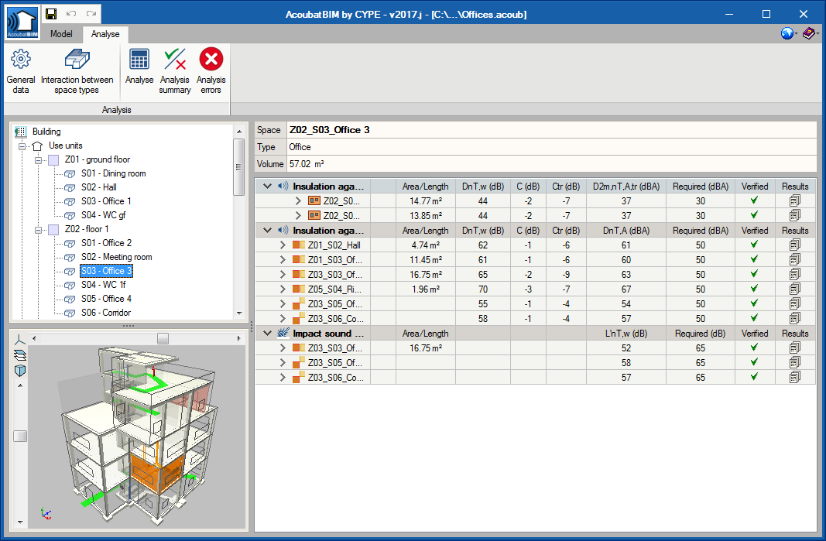Collapse the Z01 - ground floor node
This screenshot has width=826, height=541.
pyautogui.click(x=37, y=159)
